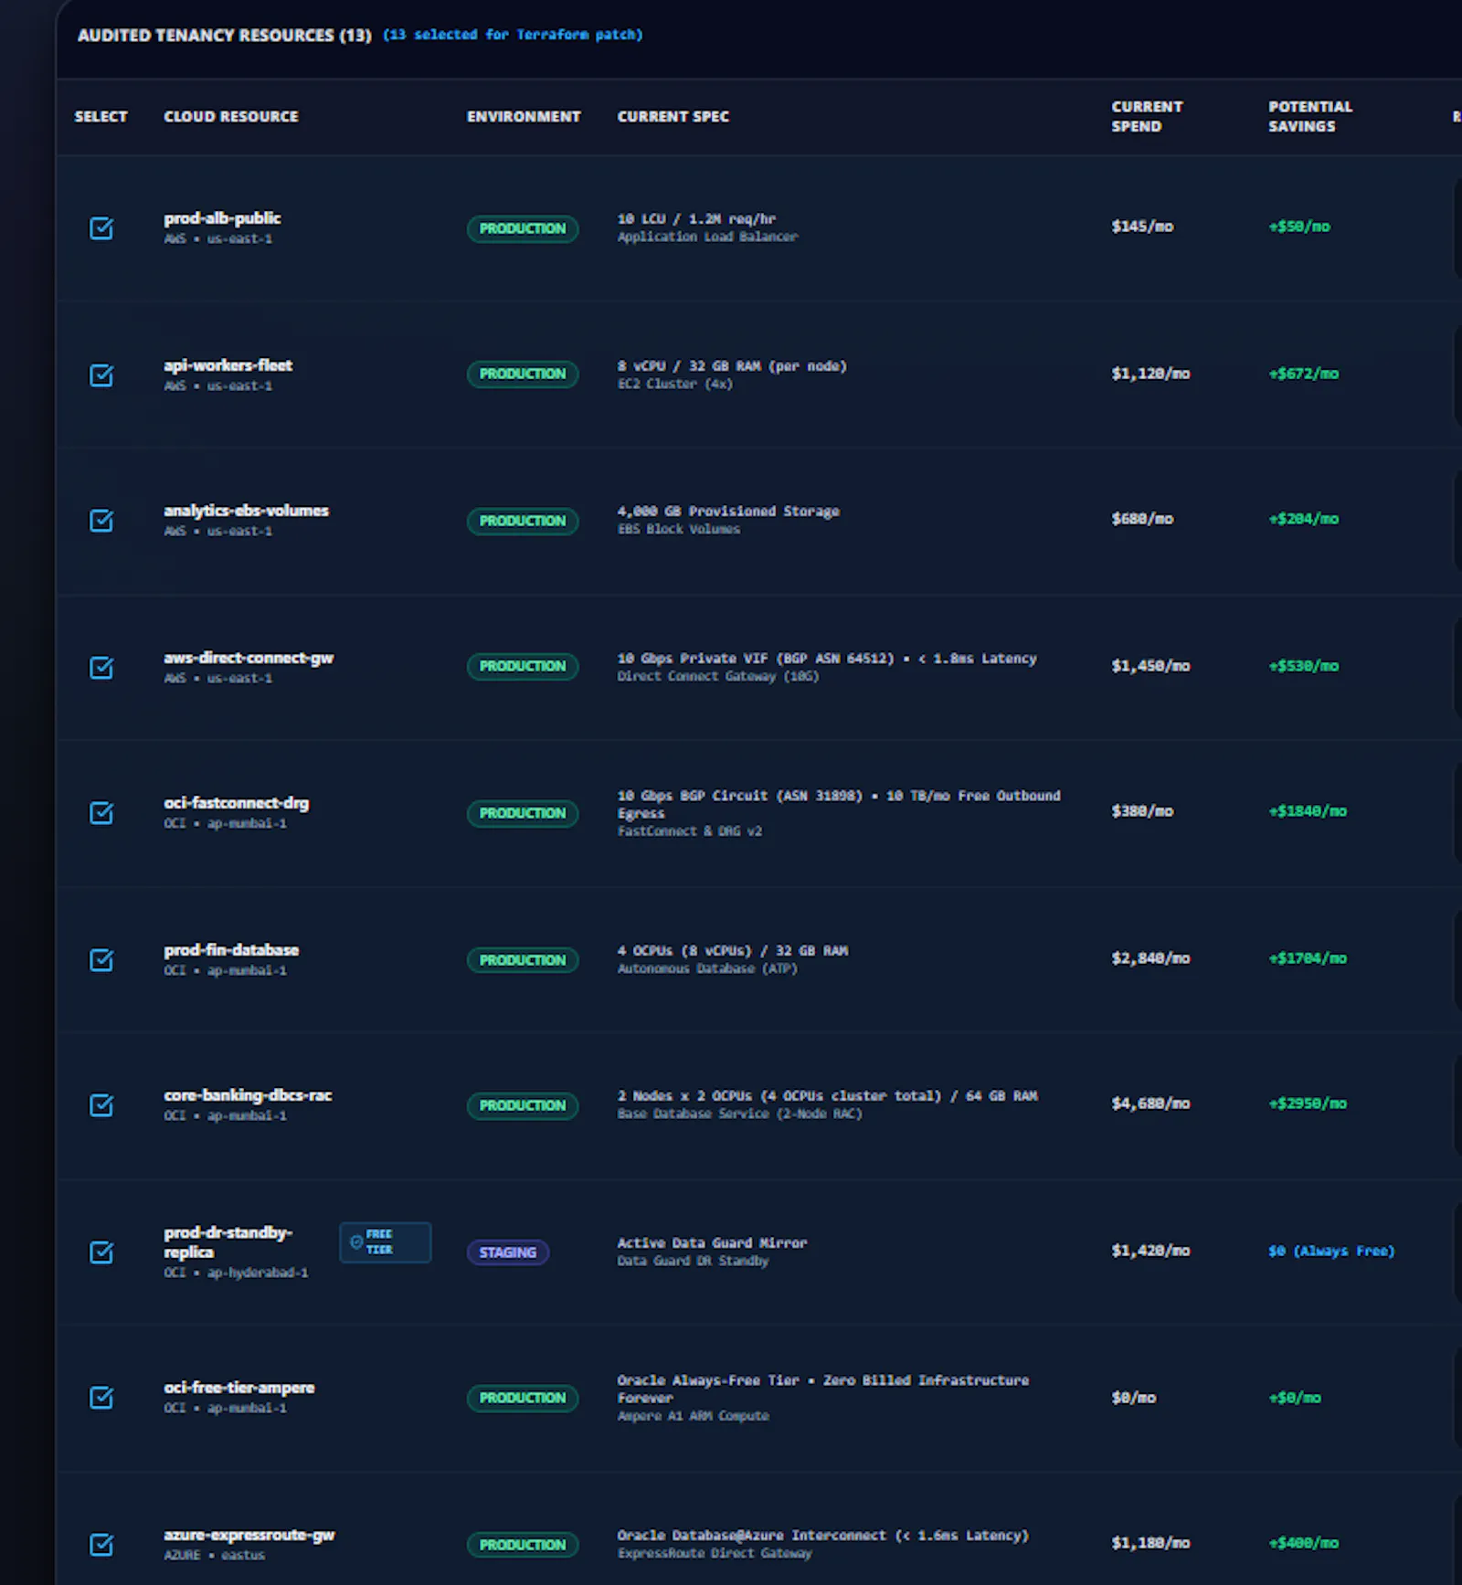Image resolution: width=1462 pixels, height=1585 pixels.
Task: Select core-banking-dbcs-rac resource name
Action: coord(248,1095)
